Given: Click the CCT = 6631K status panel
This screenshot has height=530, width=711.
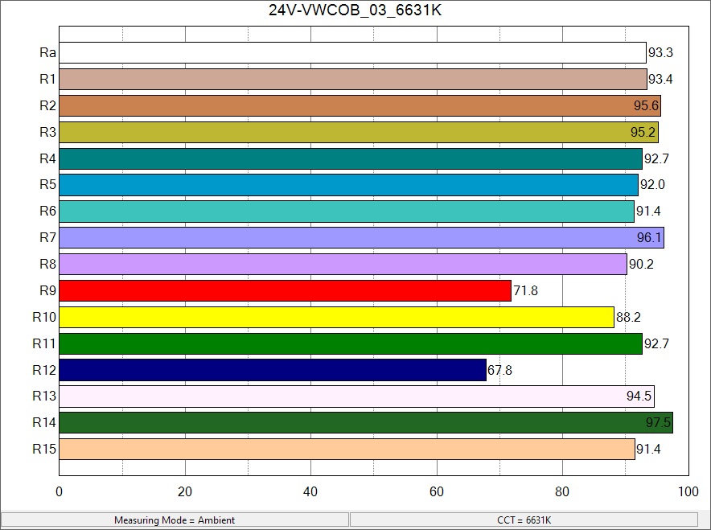Looking at the screenshot, I should 524,520.
